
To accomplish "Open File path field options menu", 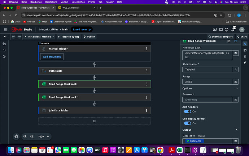I will point(236,53).
